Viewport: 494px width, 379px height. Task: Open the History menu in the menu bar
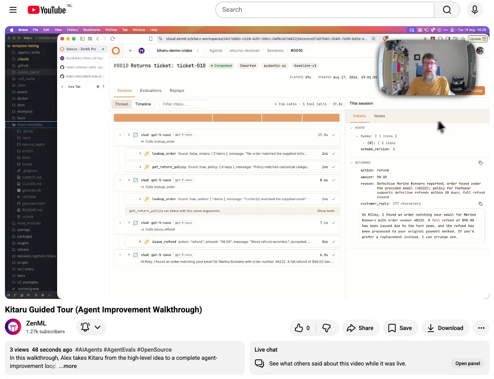pyautogui.click(x=73, y=30)
